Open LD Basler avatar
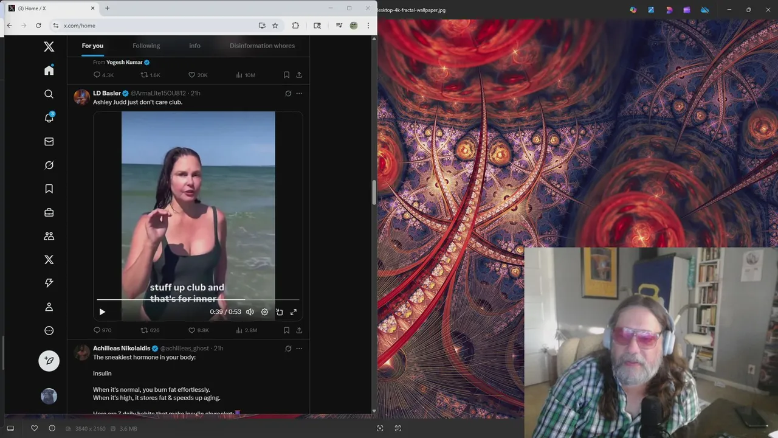778x438 pixels. click(81, 97)
